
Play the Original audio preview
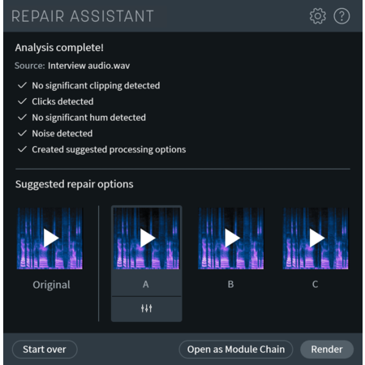click(x=50, y=238)
